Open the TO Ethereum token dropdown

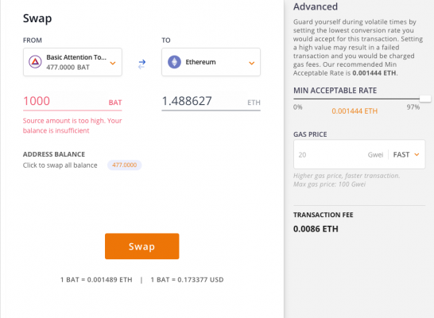coord(211,62)
